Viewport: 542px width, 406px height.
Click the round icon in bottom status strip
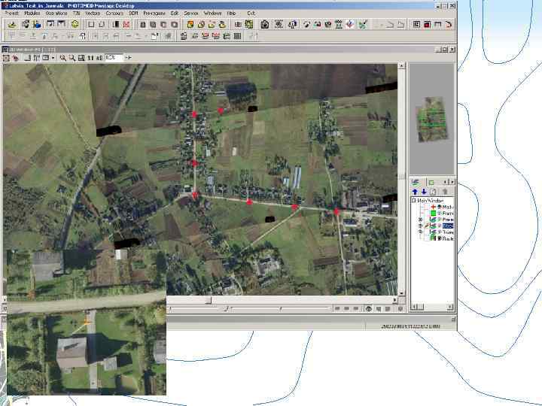point(368,309)
